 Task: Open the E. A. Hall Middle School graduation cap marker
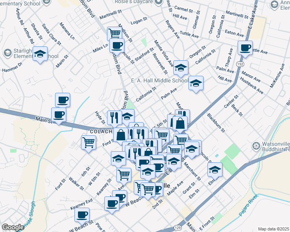tap(196, 84)
